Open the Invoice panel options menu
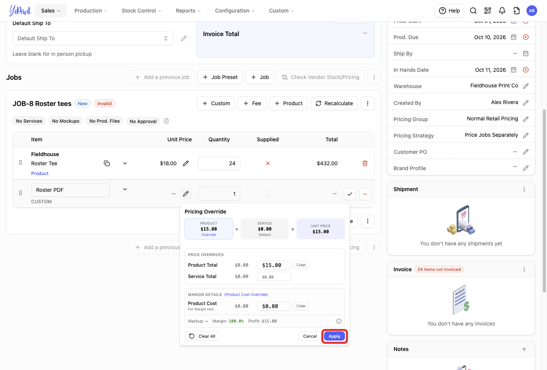 [524, 269]
